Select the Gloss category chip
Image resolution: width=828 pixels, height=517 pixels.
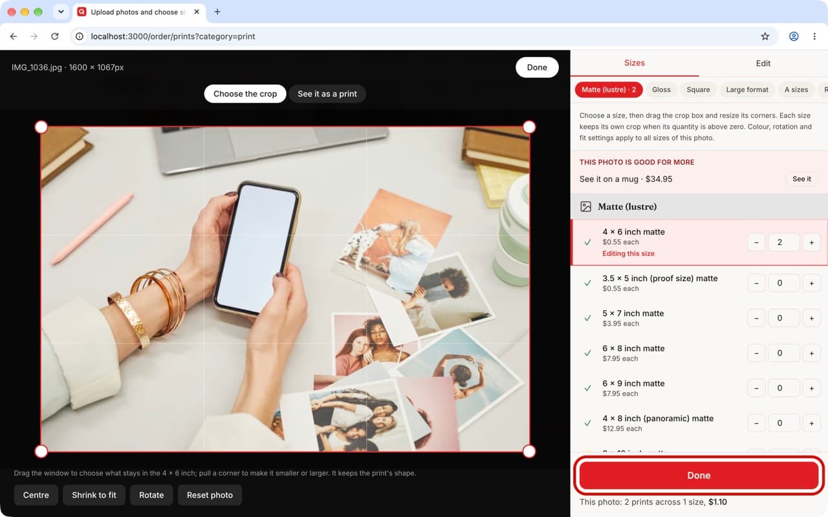[x=661, y=90]
